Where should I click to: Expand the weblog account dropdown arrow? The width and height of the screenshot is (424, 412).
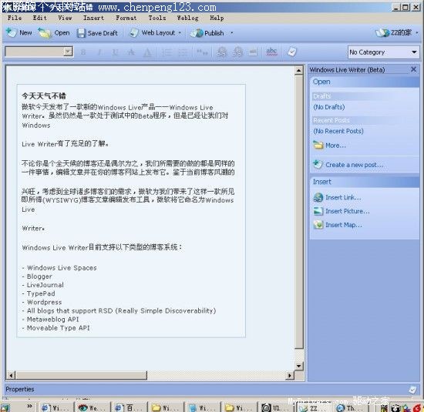coord(417,32)
